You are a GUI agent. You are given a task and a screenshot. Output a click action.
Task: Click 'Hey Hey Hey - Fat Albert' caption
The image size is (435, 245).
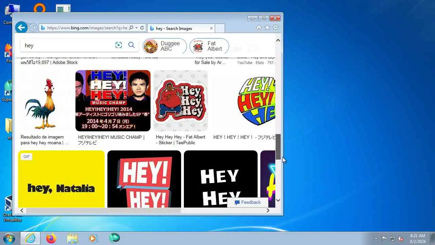(x=180, y=140)
